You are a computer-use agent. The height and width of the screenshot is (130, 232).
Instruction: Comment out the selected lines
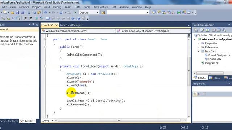coord(36,18)
